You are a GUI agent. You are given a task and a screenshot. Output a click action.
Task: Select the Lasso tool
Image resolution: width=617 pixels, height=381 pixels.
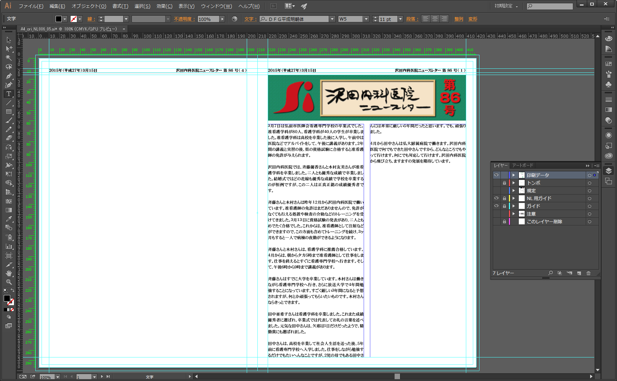click(x=9, y=67)
